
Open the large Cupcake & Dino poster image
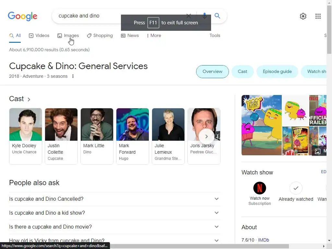262,125
